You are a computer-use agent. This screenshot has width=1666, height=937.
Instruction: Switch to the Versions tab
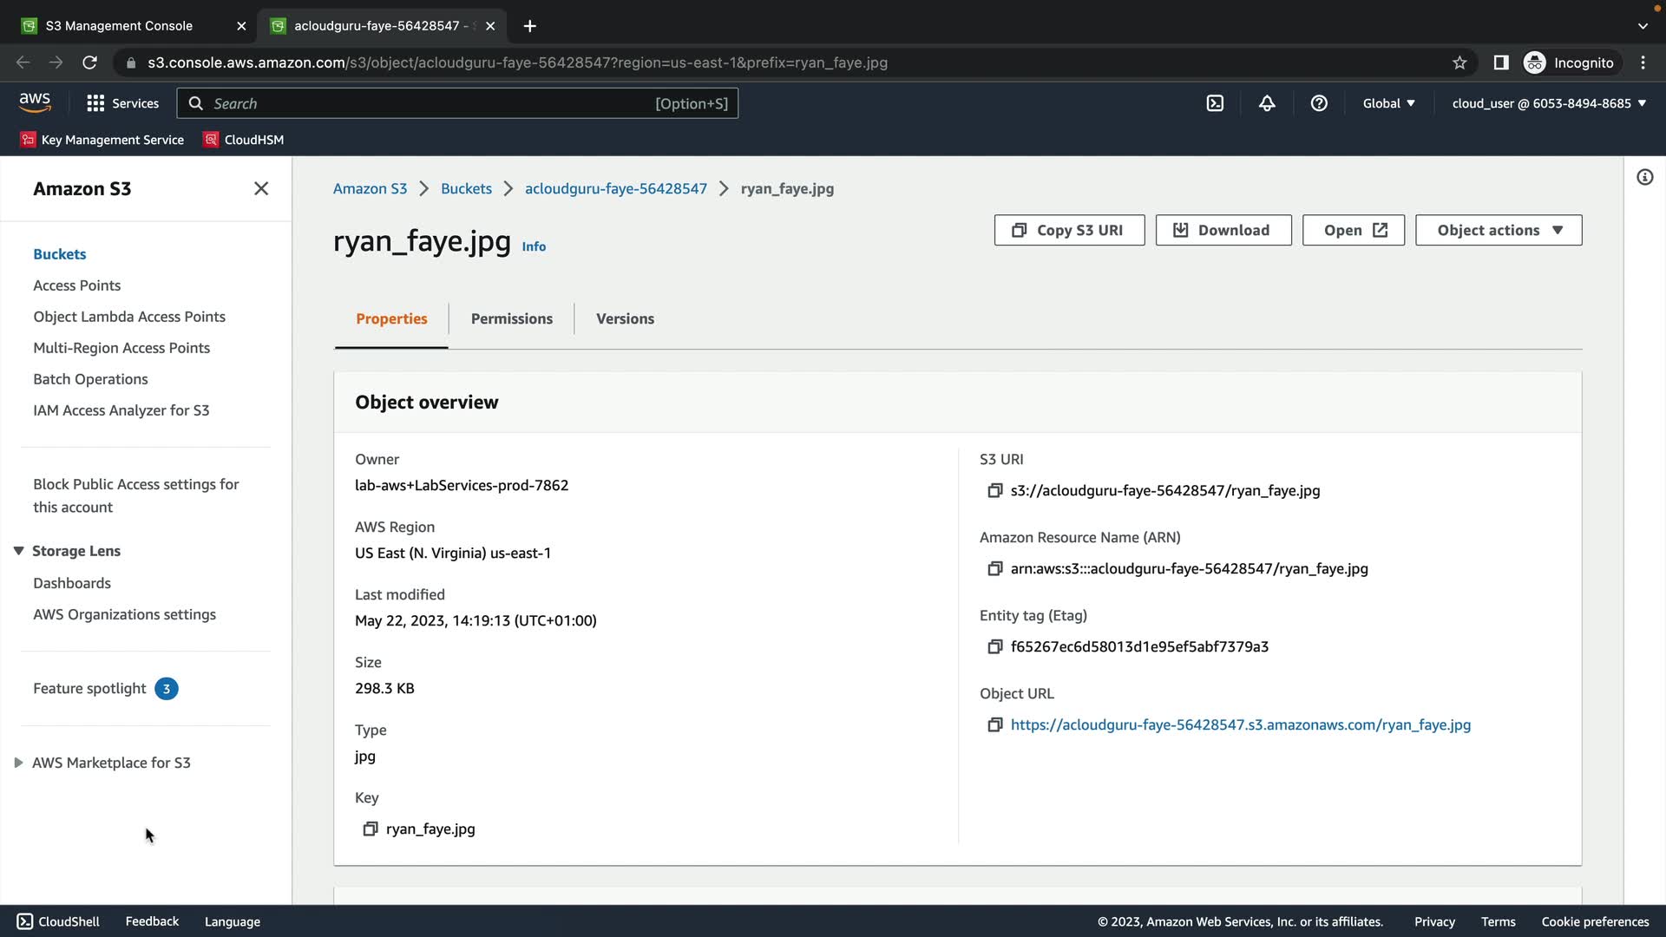click(x=625, y=318)
